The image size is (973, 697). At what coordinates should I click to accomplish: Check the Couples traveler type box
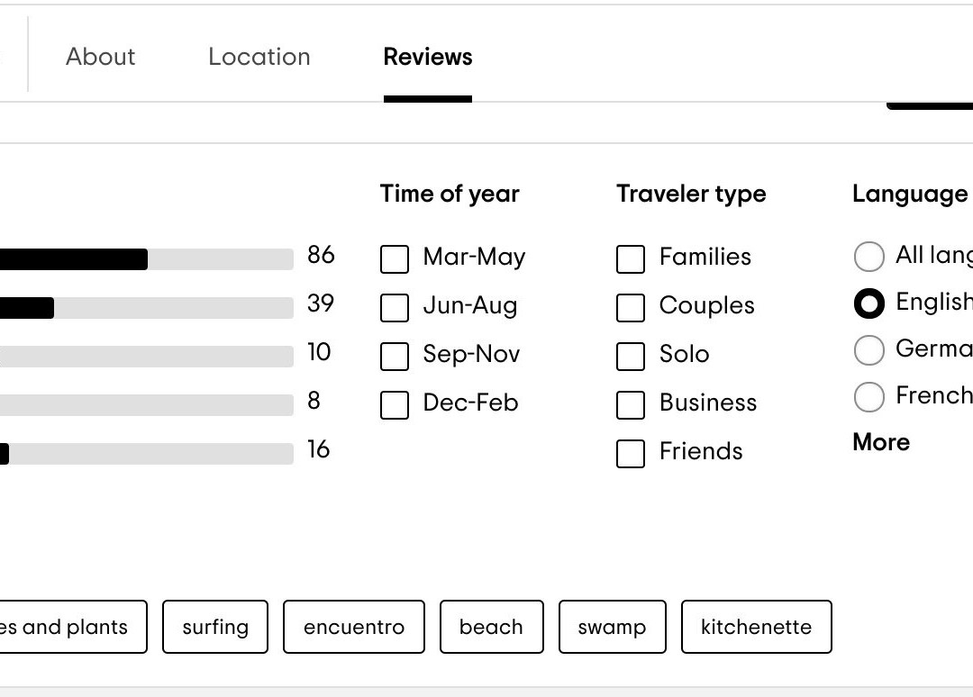point(631,308)
